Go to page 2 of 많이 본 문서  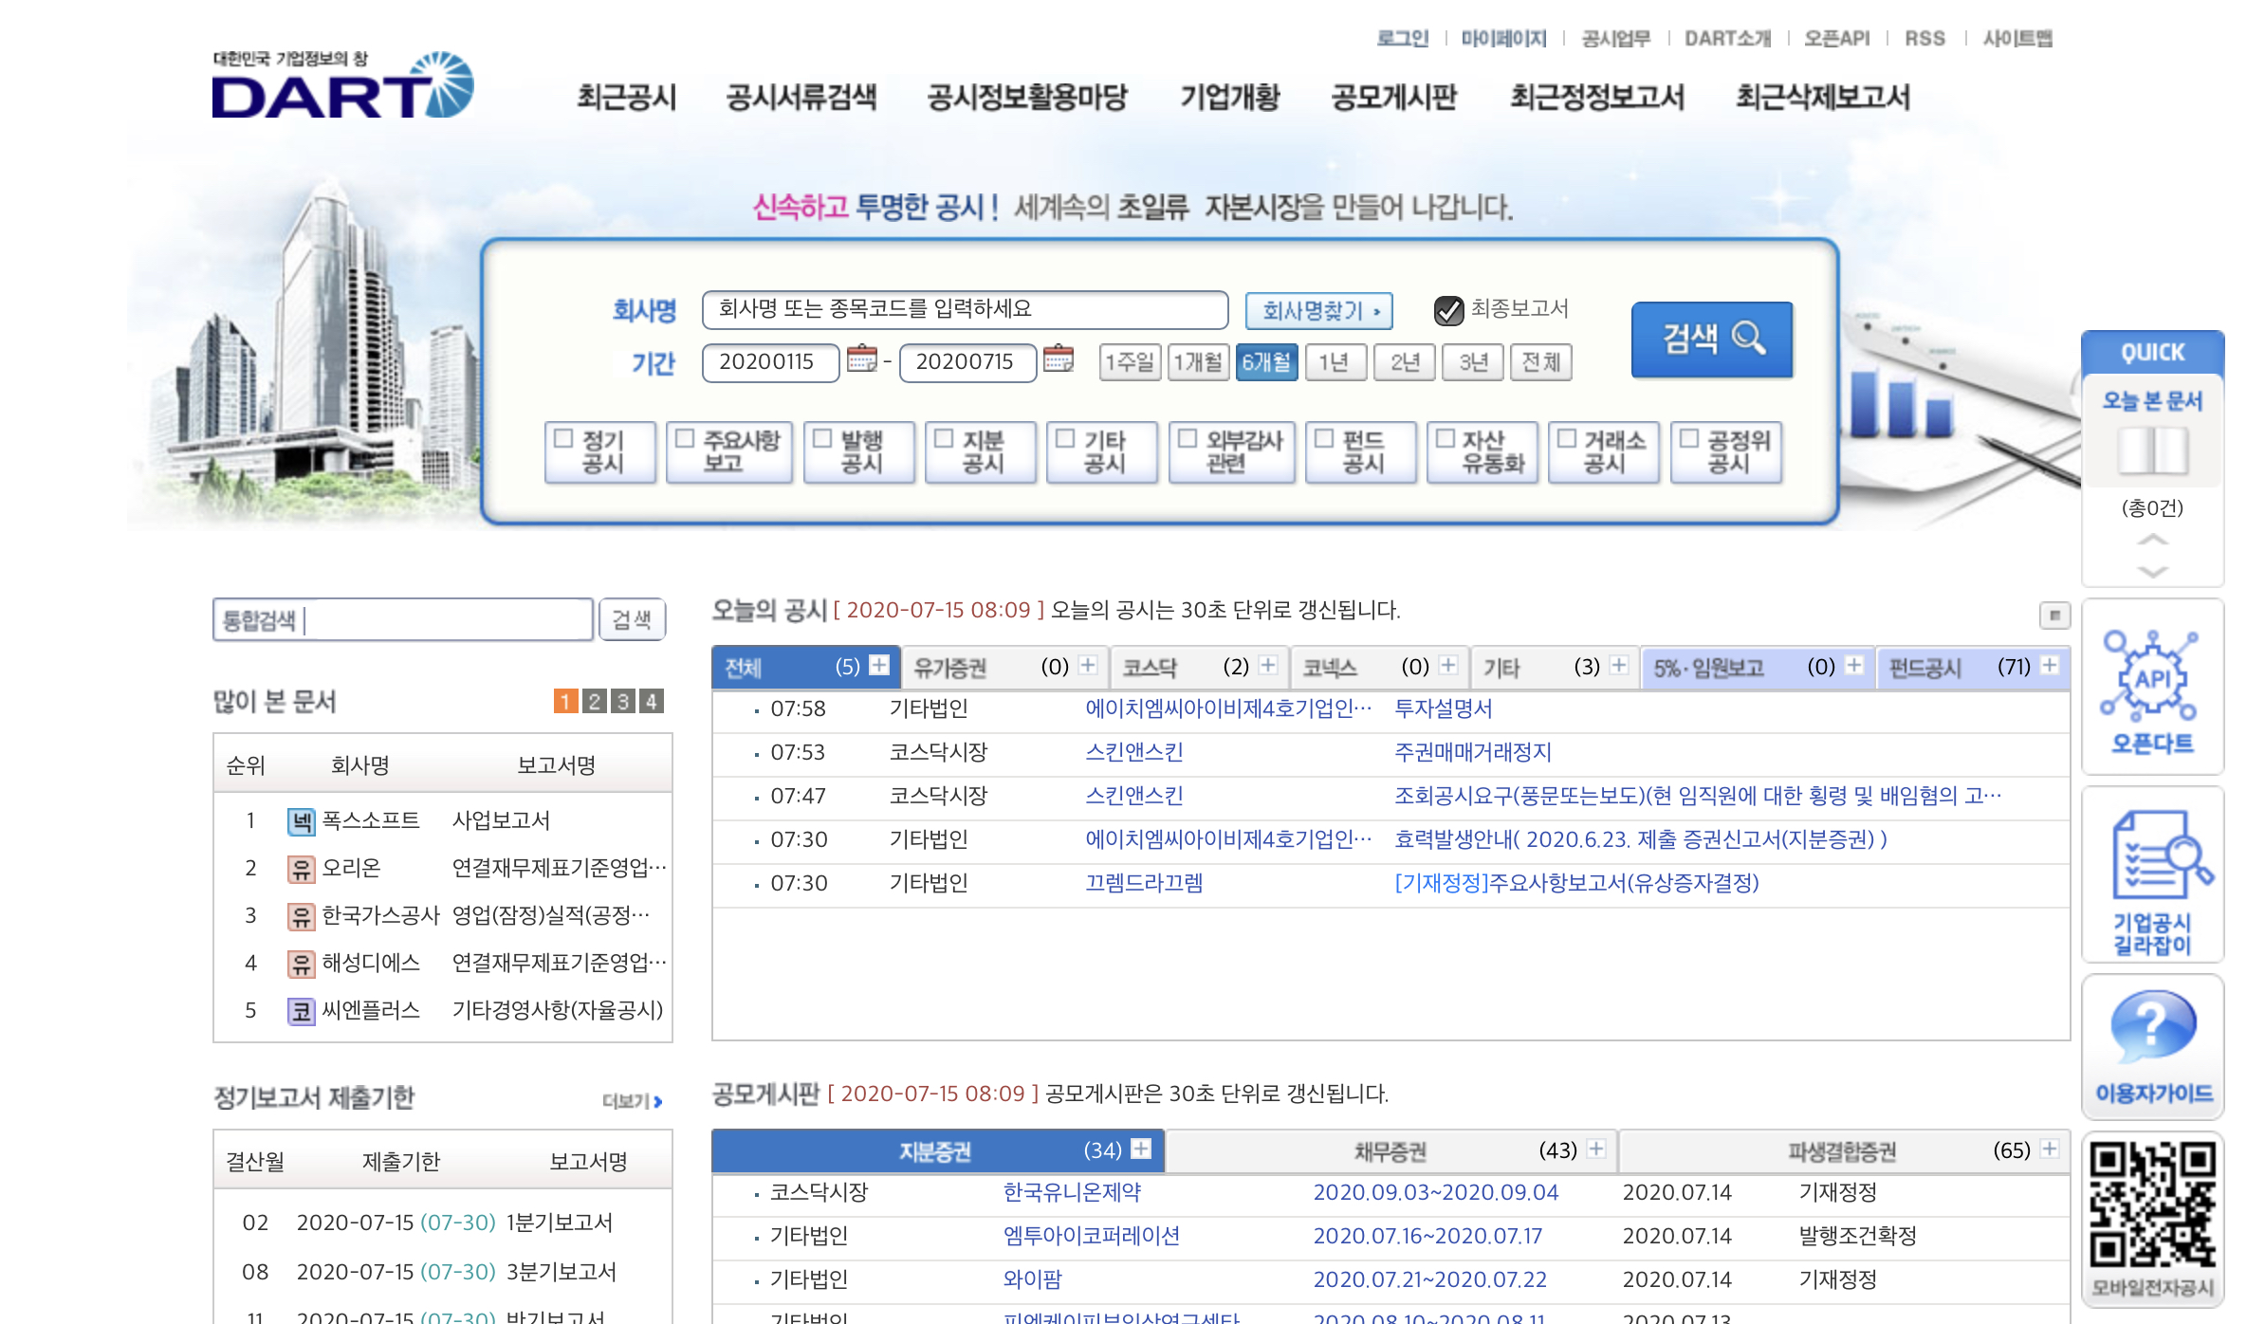[x=594, y=701]
